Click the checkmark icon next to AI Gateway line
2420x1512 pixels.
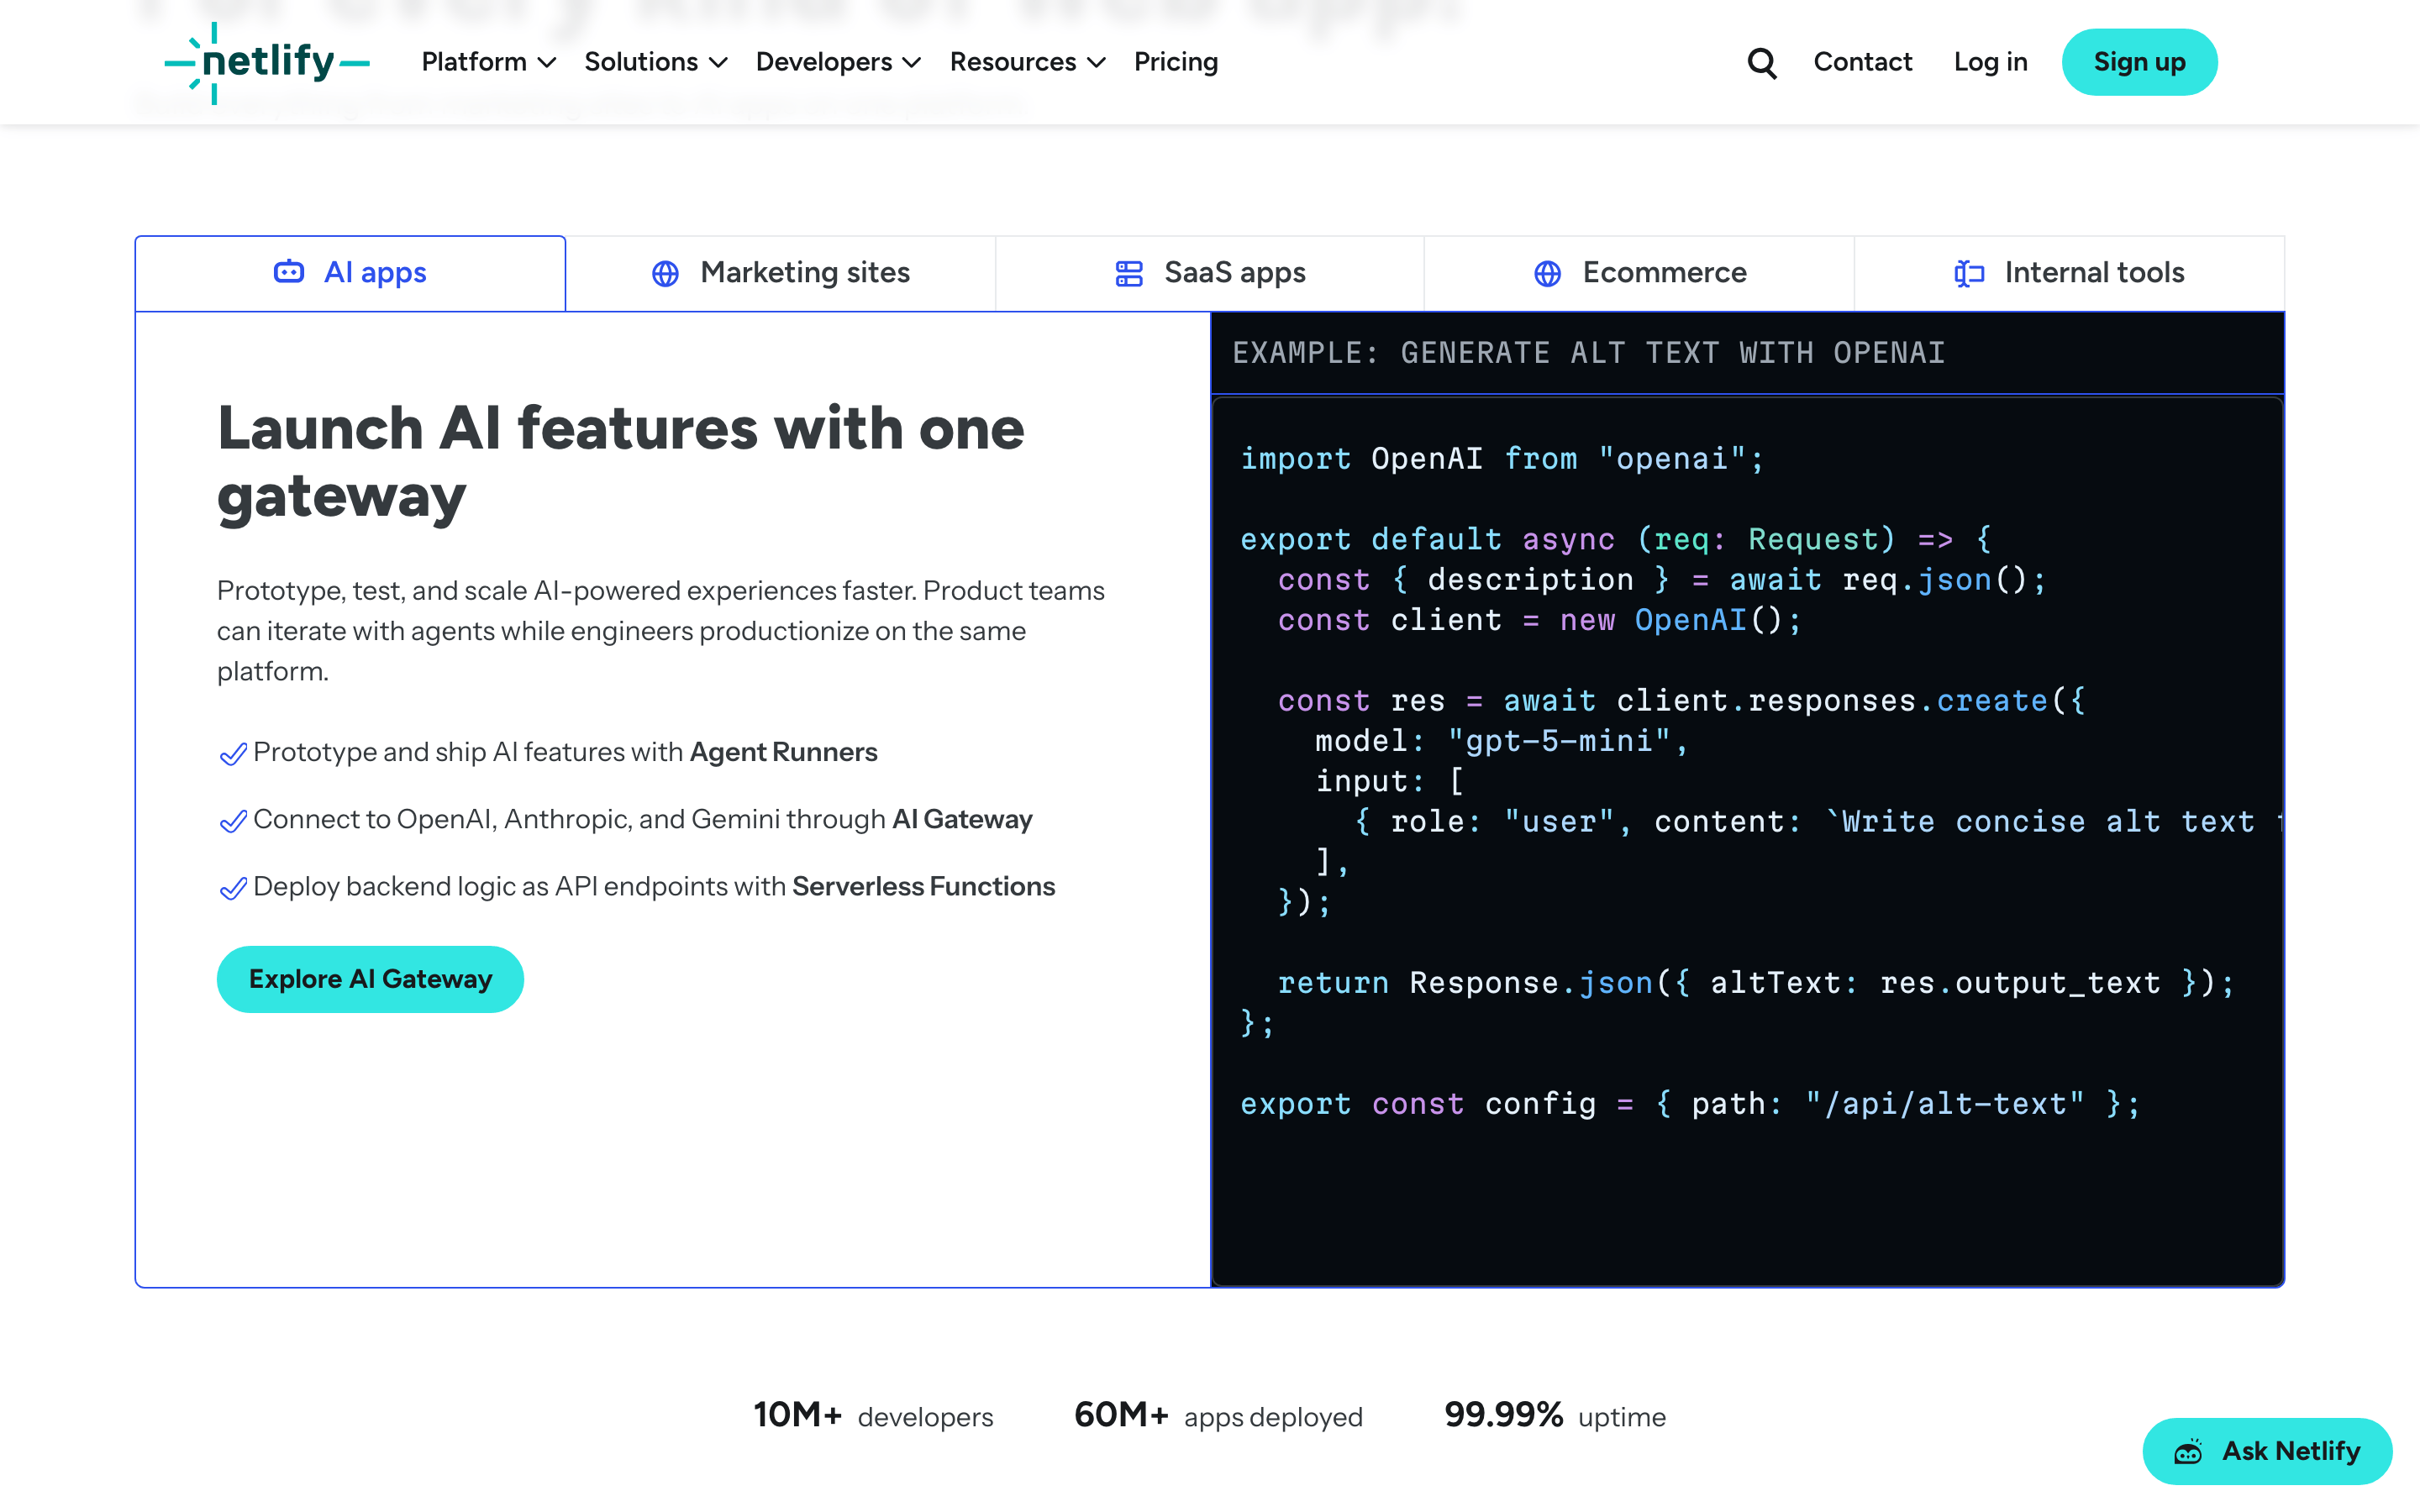[233, 821]
